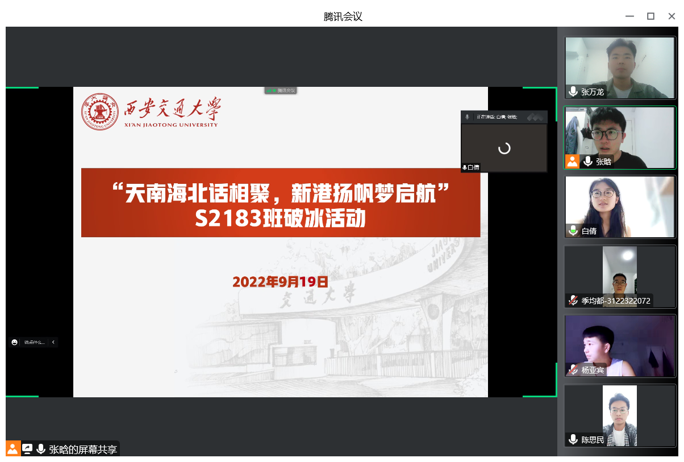The image size is (684, 462).
Task: Click the Xi'an Jiaotong University logo on the slide
Action: tap(151, 111)
